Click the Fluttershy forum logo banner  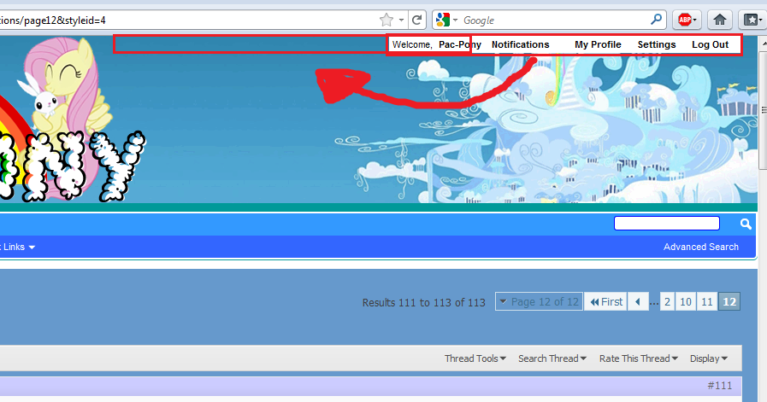point(74,119)
